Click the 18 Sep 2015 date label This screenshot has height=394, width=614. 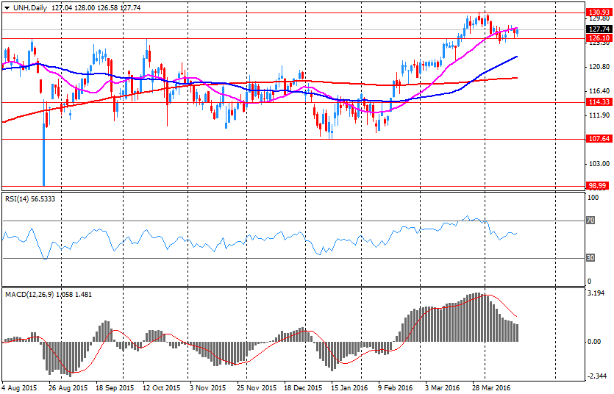(x=115, y=388)
